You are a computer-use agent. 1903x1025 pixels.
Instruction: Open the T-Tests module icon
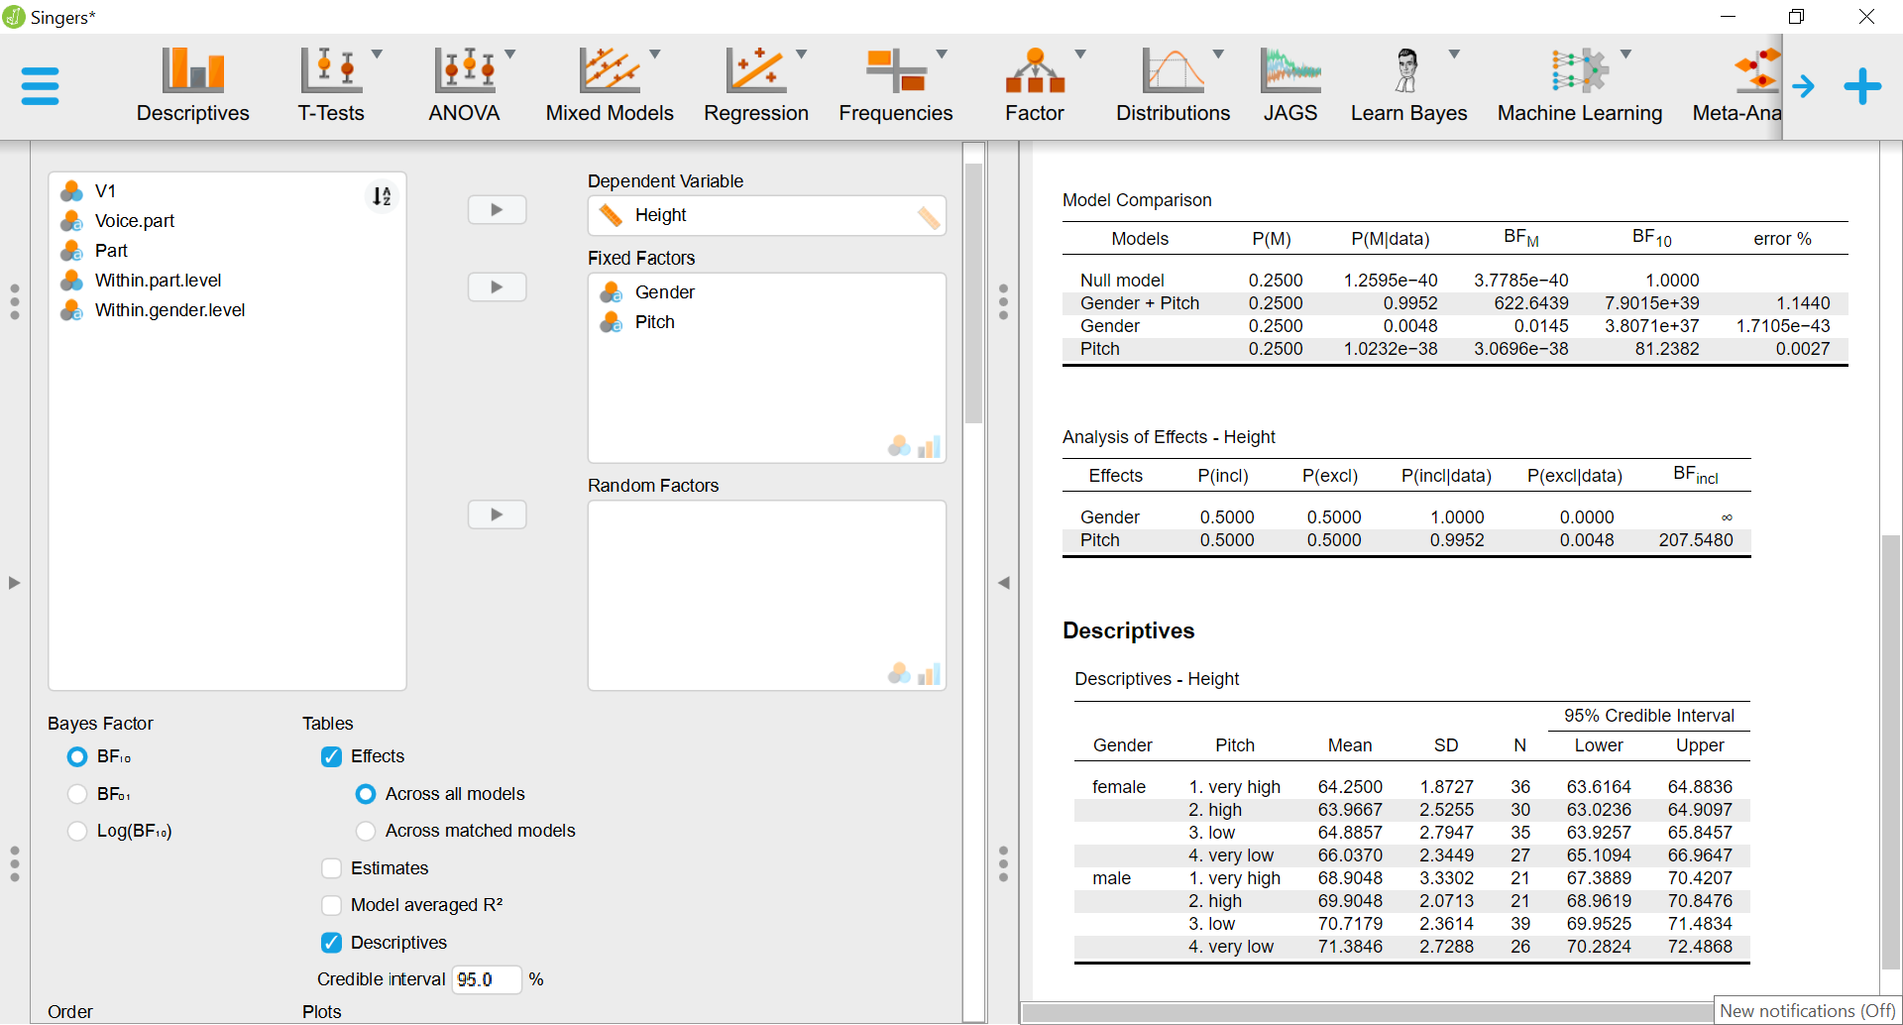(331, 71)
